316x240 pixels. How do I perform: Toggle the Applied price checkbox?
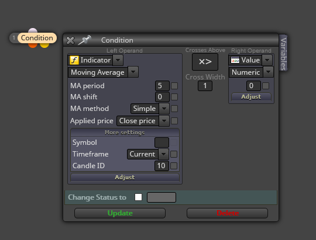pos(174,121)
